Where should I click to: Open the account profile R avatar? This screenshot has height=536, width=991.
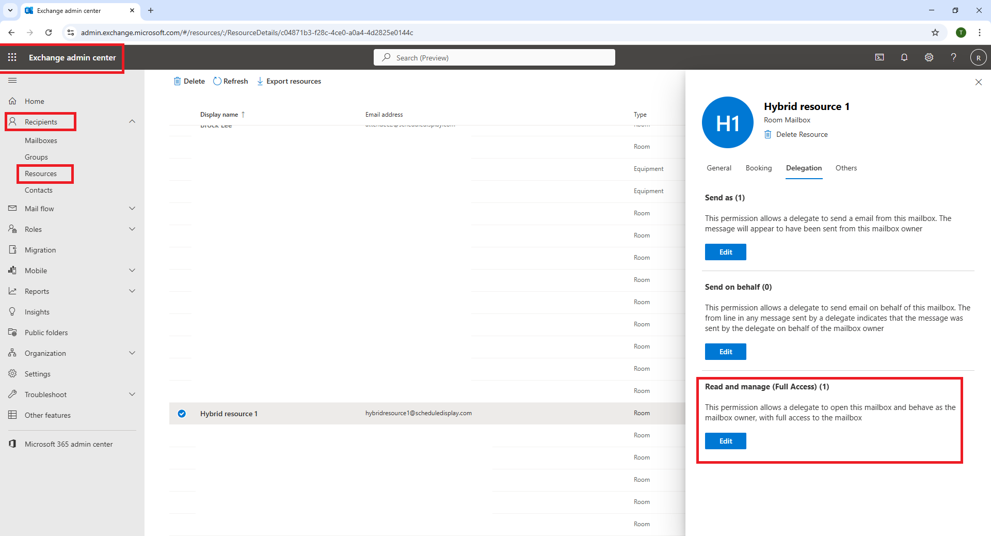point(978,57)
